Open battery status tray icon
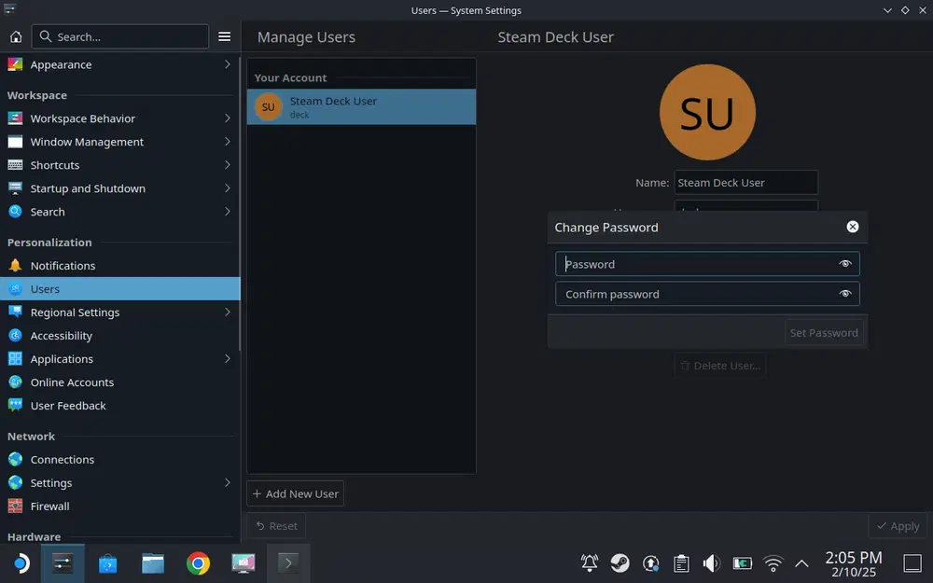The width and height of the screenshot is (933, 583). pos(742,562)
